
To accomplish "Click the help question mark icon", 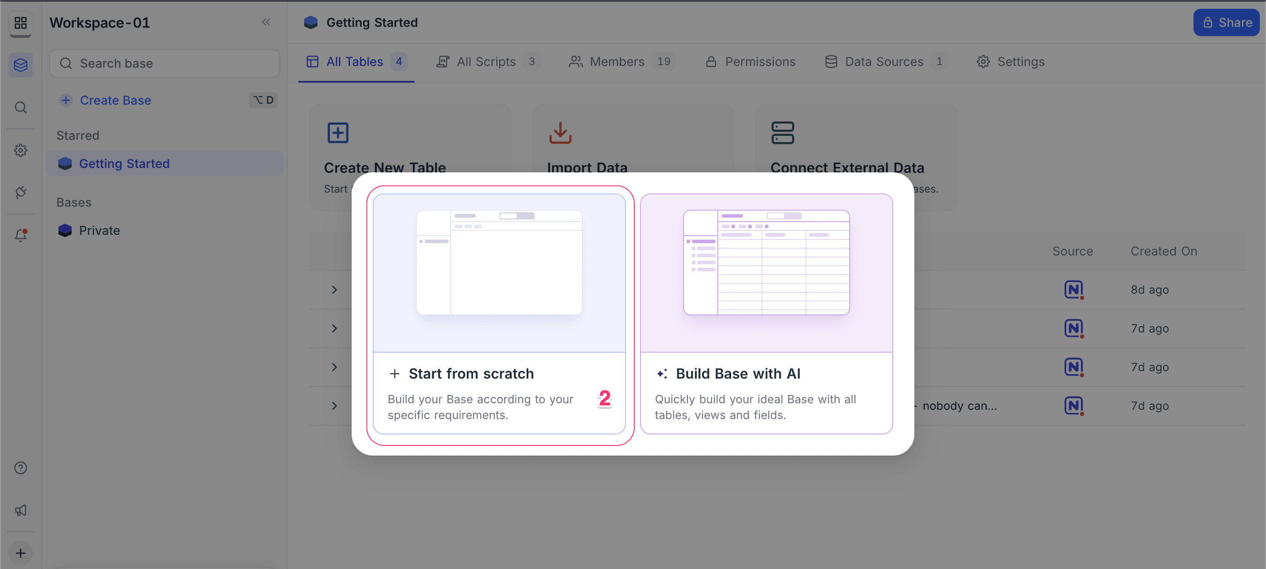I will pos(21,468).
